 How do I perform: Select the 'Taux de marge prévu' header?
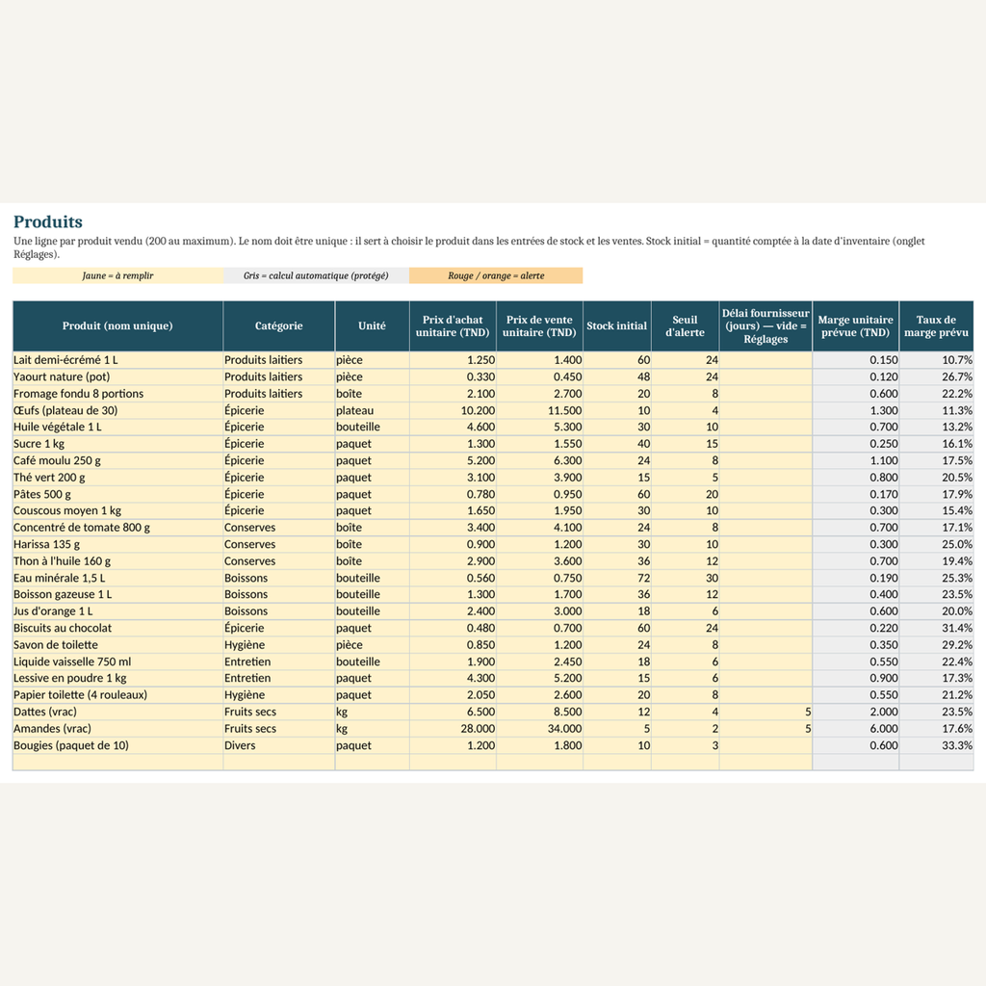[936, 325]
